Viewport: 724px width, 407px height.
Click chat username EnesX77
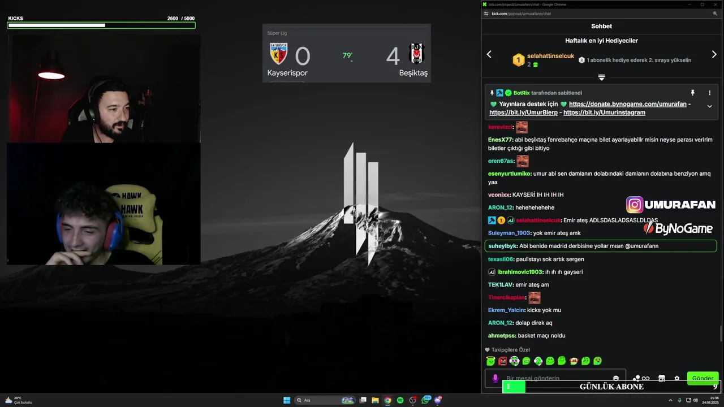point(501,140)
